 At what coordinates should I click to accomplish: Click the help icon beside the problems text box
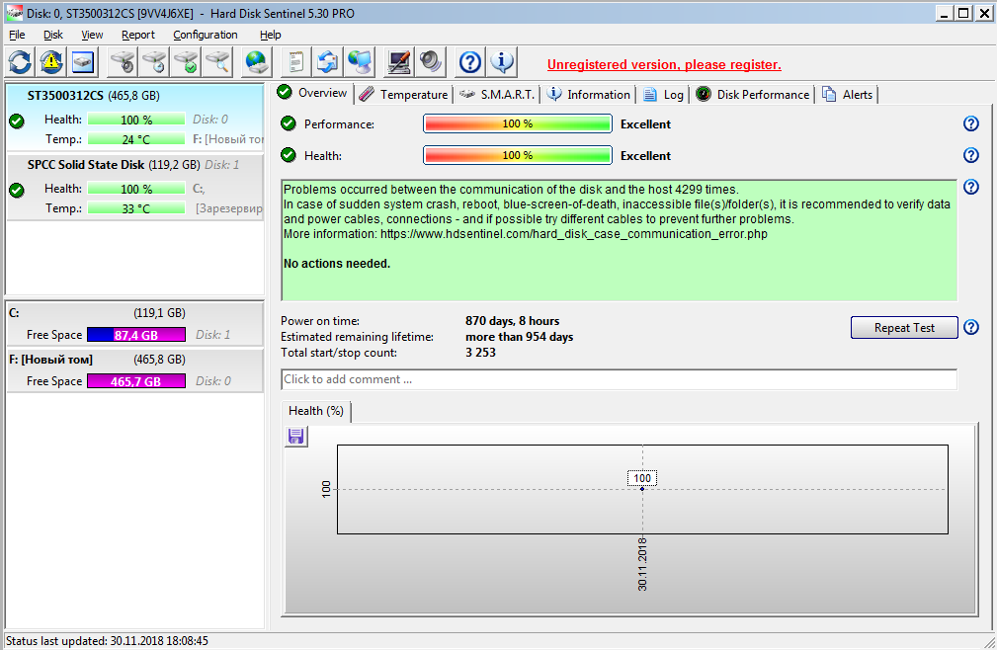point(971,187)
